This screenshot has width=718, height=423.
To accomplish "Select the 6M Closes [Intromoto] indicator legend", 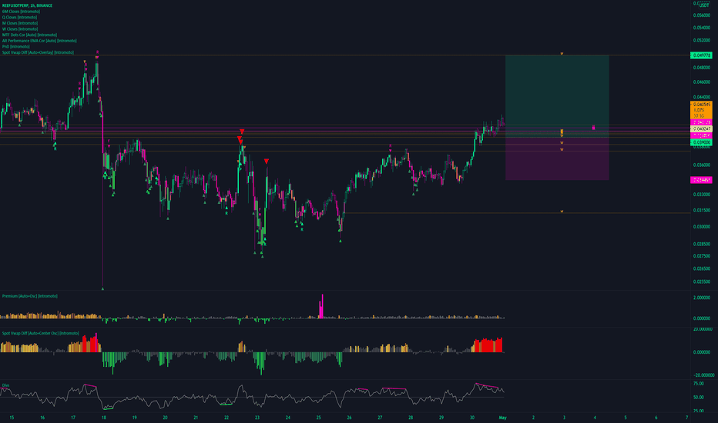I will [21, 12].
